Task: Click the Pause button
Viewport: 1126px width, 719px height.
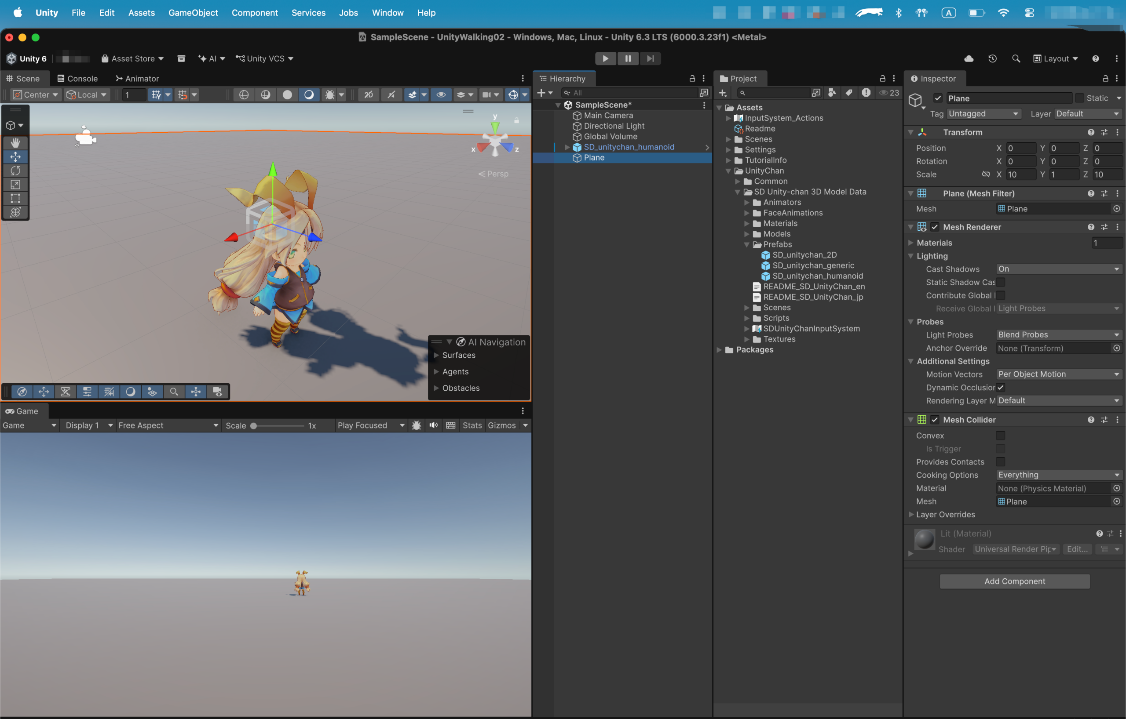Action: [628, 58]
